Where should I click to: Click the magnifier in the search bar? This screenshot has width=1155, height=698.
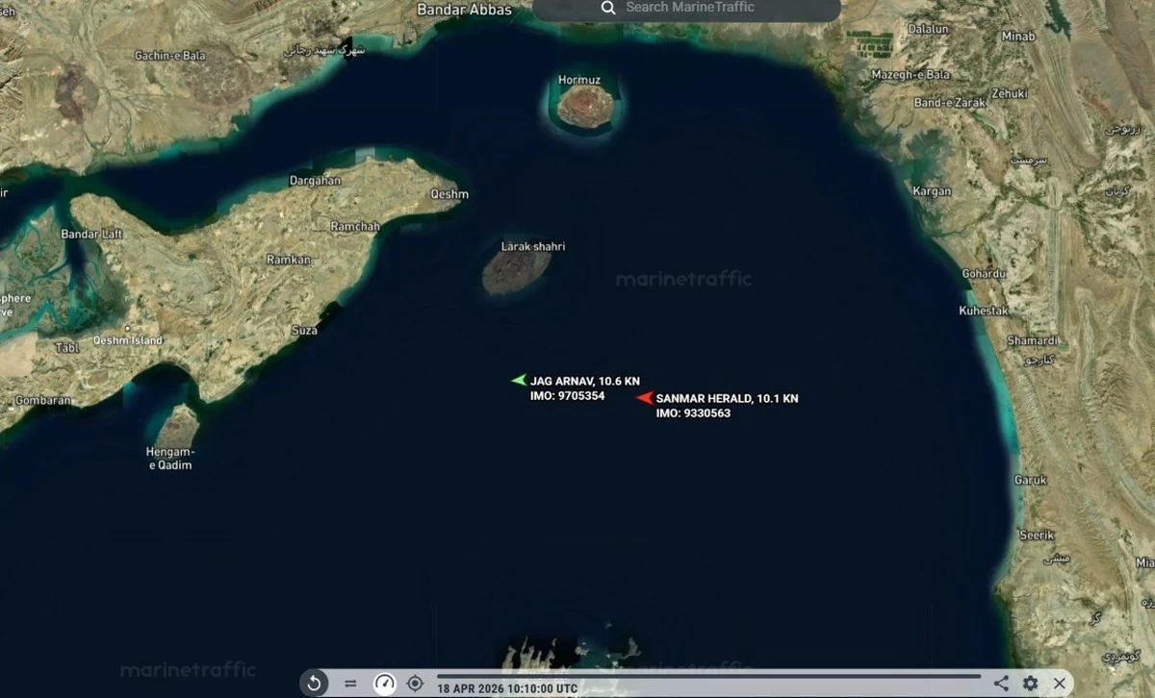pyautogui.click(x=607, y=8)
